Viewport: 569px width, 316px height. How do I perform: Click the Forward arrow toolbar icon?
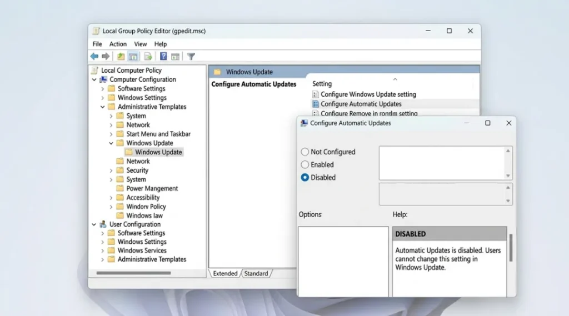coord(106,56)
